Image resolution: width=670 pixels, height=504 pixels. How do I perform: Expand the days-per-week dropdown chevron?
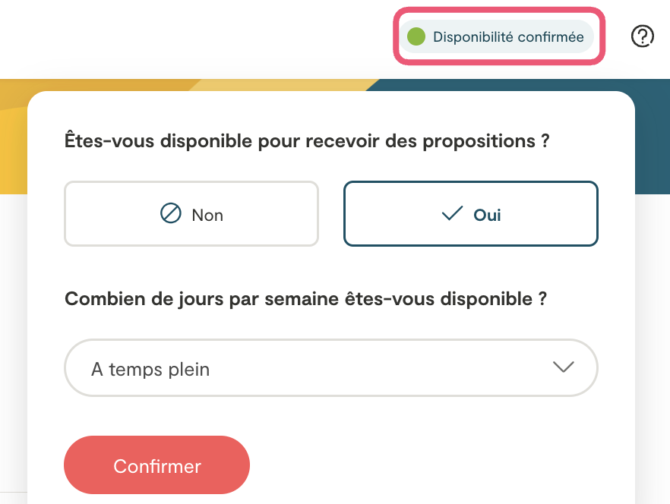(563, 367)
